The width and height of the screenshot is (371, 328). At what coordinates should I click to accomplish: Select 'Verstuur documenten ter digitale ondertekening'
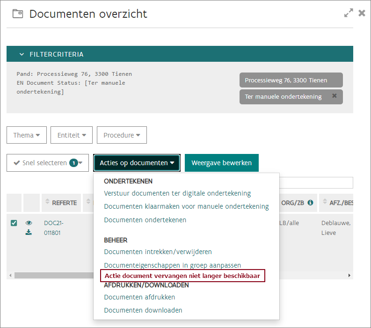[x=177, y=193]
